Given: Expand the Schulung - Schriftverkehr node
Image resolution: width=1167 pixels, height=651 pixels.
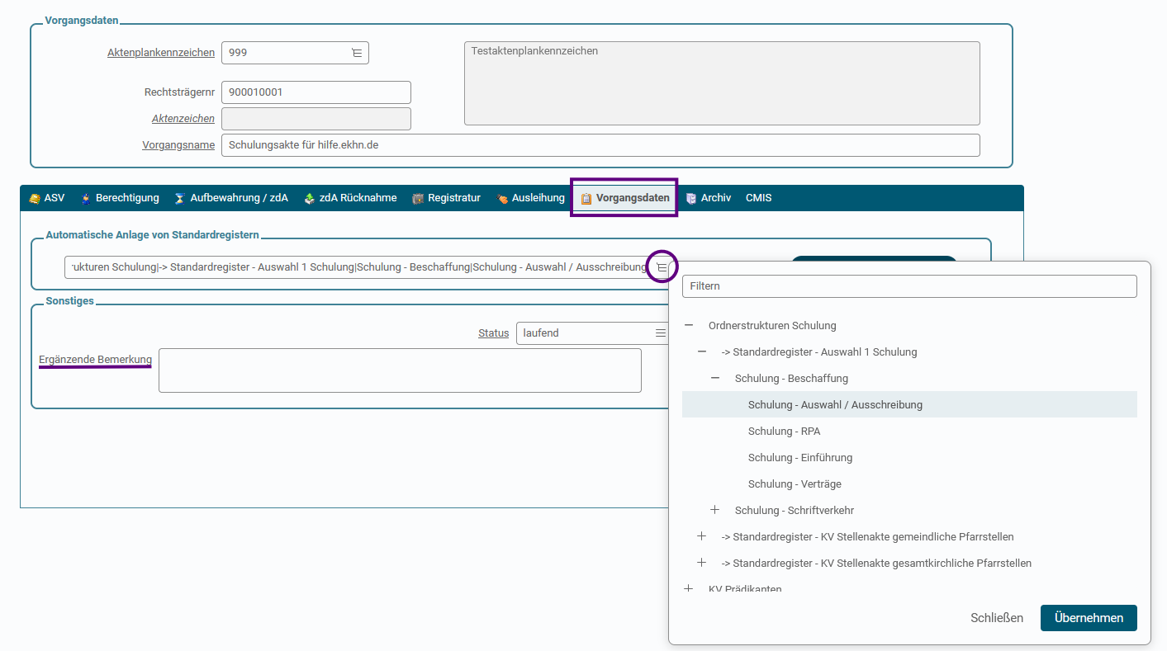Looking at the screenshot, I should click(x=715, y=511).
